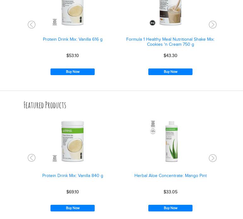243x219 pixels.
Task: Open Protein Drink Mix: Vanilla 840 g link
Action: pos(73,175)
